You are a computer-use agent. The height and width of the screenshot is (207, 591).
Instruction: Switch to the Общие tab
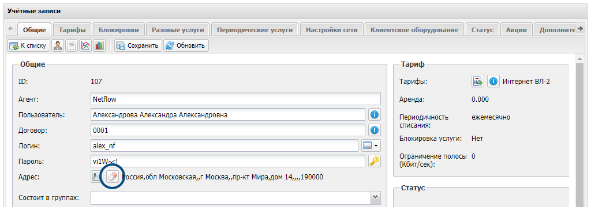point(34,30)
